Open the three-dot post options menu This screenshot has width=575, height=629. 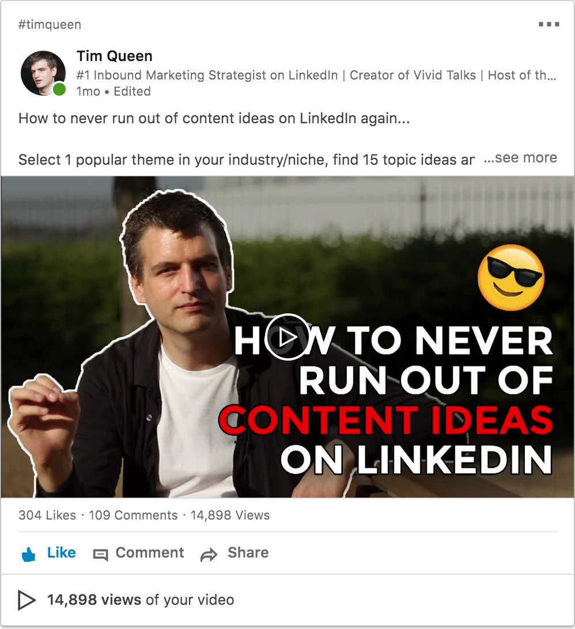[548, 25]
